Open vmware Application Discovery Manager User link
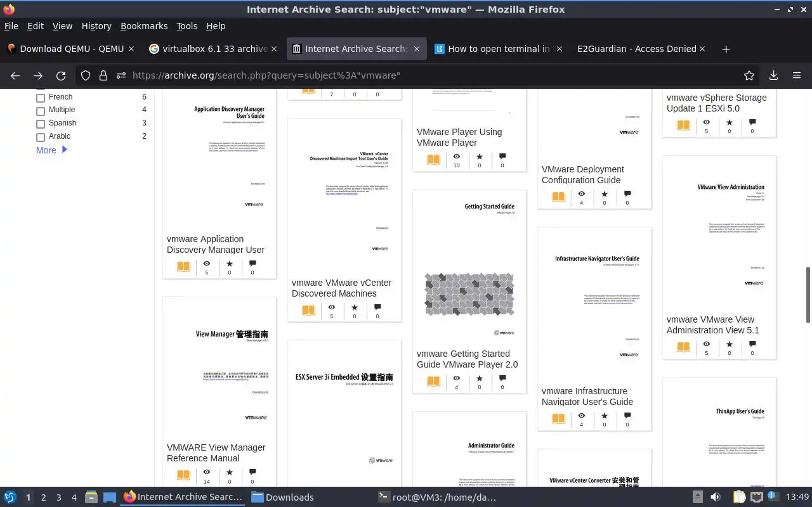This screenshot has width=812, height=507. (x=216, y=244)
